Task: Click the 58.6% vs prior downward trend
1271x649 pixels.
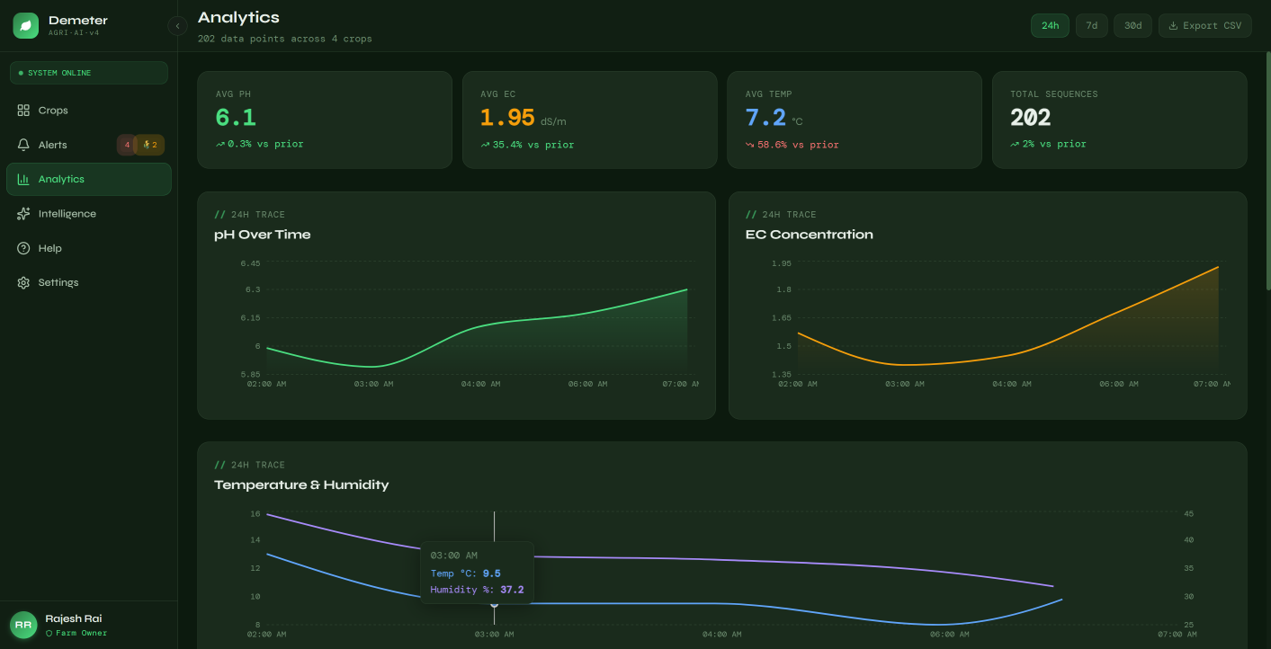Action: pos(792,145)
